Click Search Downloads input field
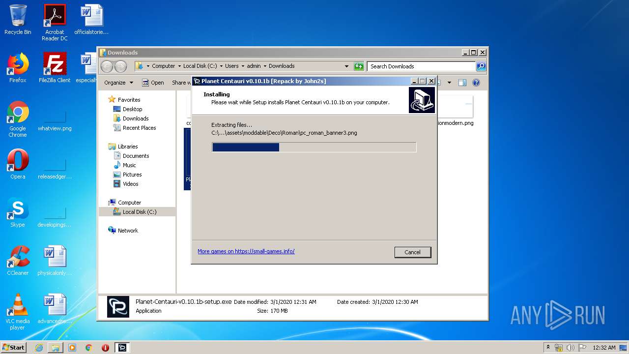Image resolution: width=629 pixels, height=354 pixels. click(422, 66)
